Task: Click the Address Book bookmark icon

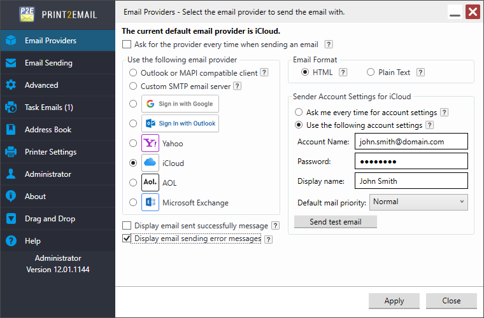Action: tap(11, 129)
